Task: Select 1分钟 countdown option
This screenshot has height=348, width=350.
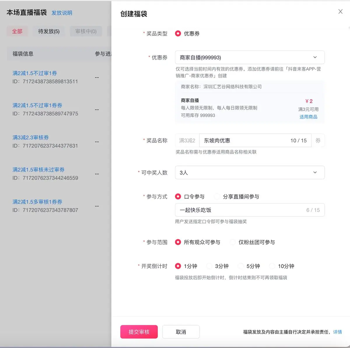Action: [178, 266]
